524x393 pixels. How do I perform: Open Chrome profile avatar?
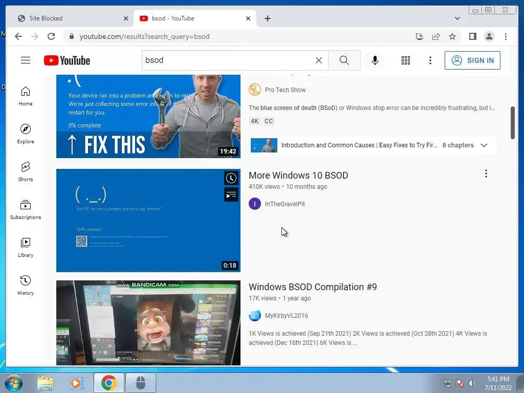point(489,36)
